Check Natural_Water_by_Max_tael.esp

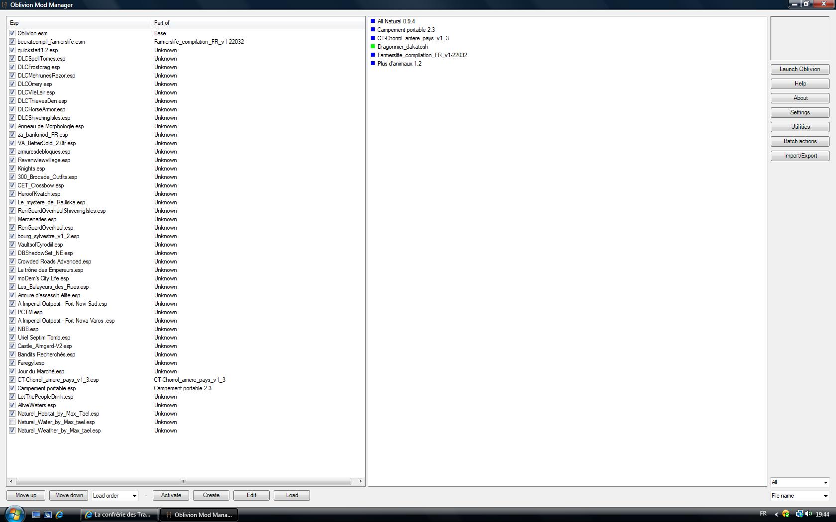tap(12, 422)
